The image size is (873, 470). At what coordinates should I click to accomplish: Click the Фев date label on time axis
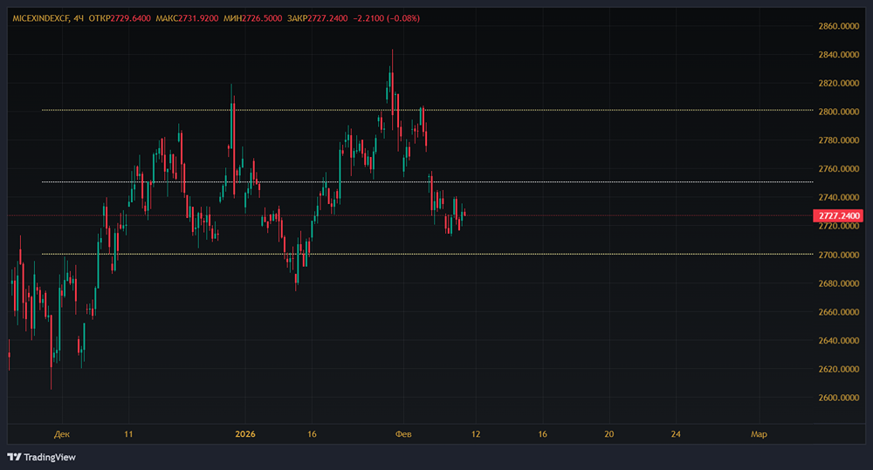click(403, 434)
